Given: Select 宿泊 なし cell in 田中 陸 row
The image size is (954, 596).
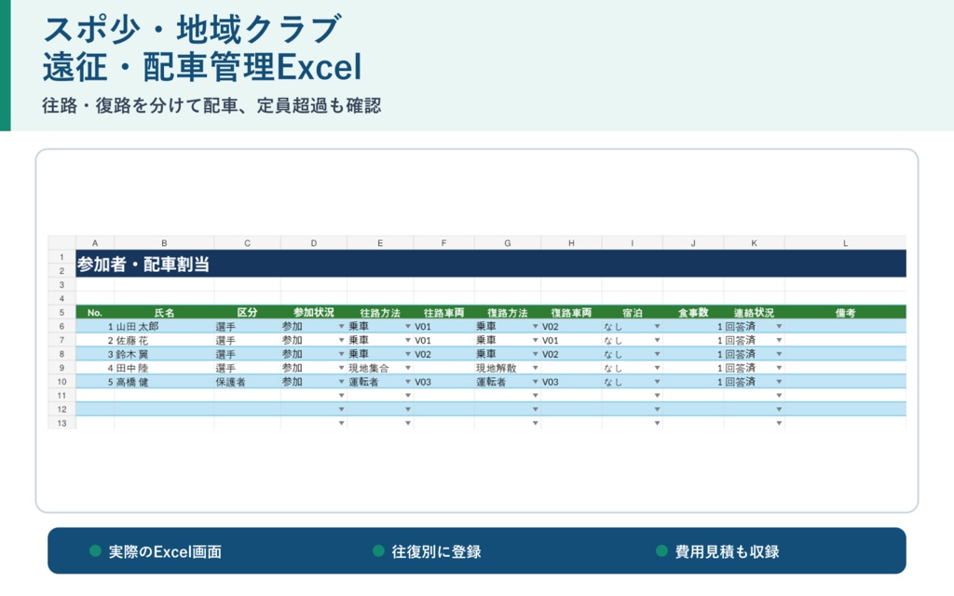Looking at the screenshot, I should tap(633, 368).
